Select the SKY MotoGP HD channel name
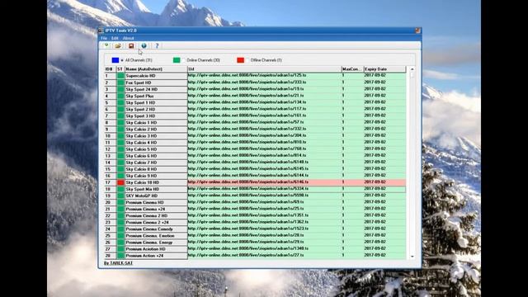This screenshot has width=528, height=297. coord(141,196)
